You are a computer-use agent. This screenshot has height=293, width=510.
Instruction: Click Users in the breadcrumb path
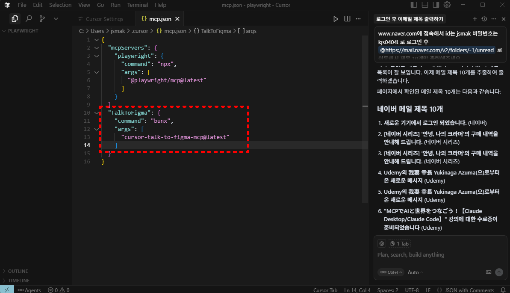tap(97, 31)
